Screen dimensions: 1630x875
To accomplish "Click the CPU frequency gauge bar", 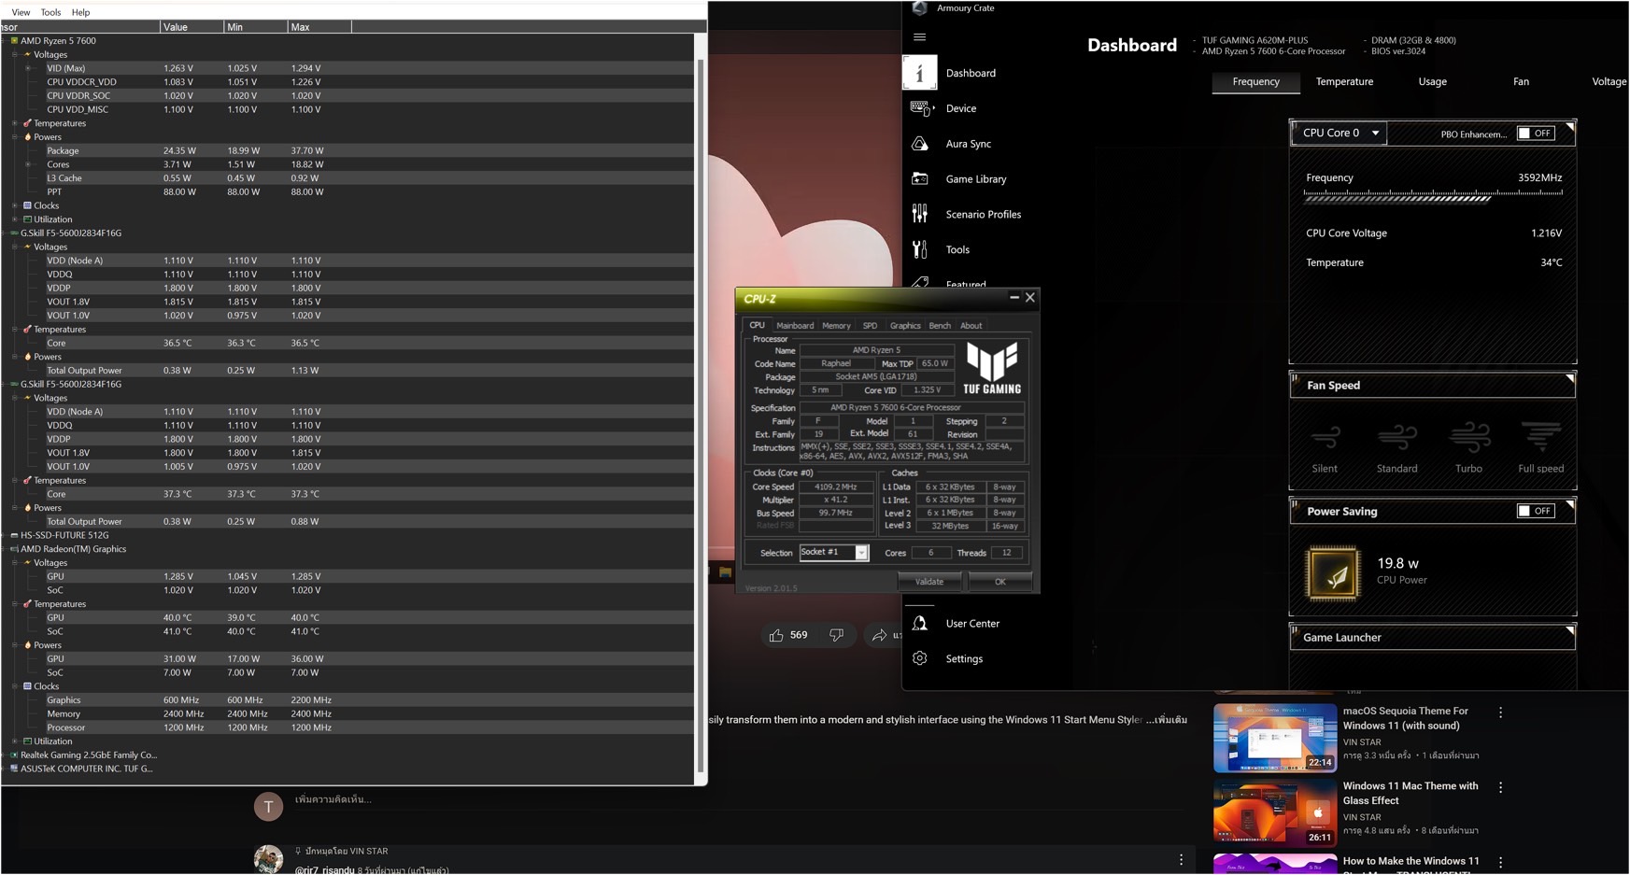I will (1433, 196).
